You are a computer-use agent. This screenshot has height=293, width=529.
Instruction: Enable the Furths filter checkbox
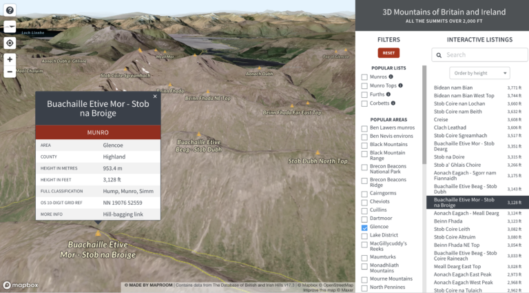coord(364,94)
